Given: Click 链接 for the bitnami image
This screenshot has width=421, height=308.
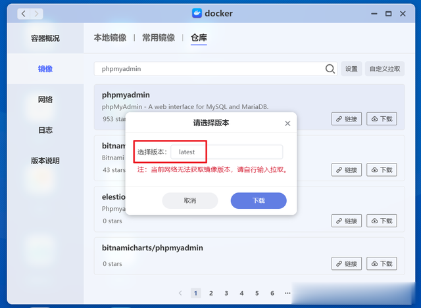Looking at the screenshot, I should [347, 169].
